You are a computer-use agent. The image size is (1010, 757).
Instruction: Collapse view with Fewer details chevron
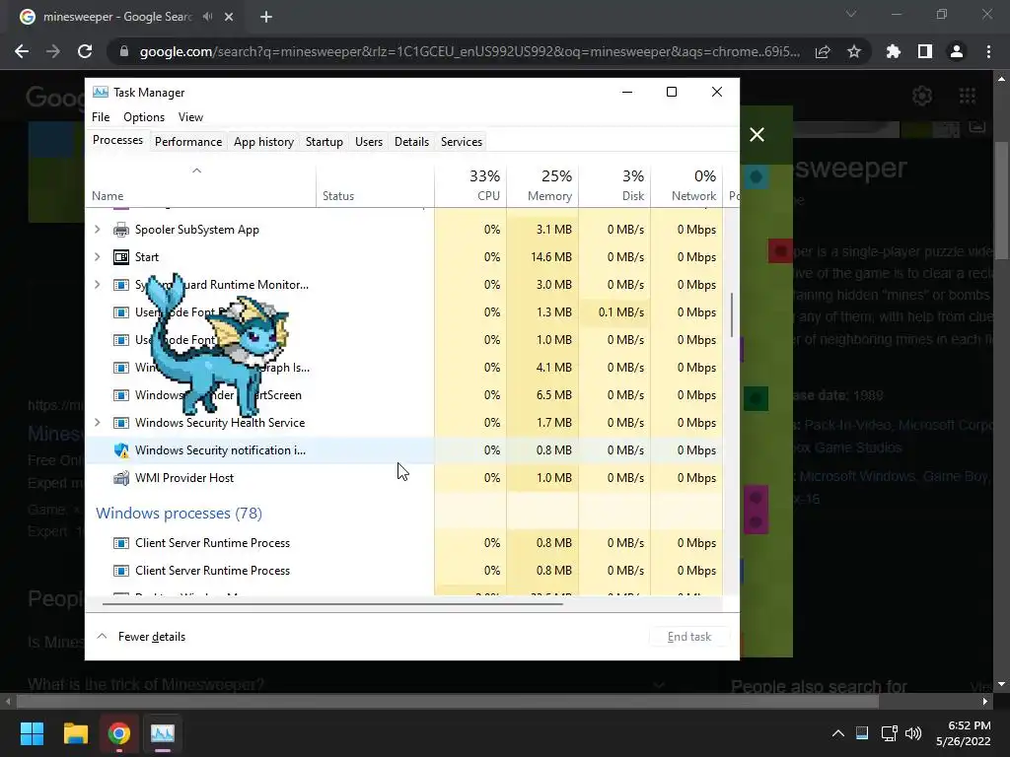click(102, 636)
